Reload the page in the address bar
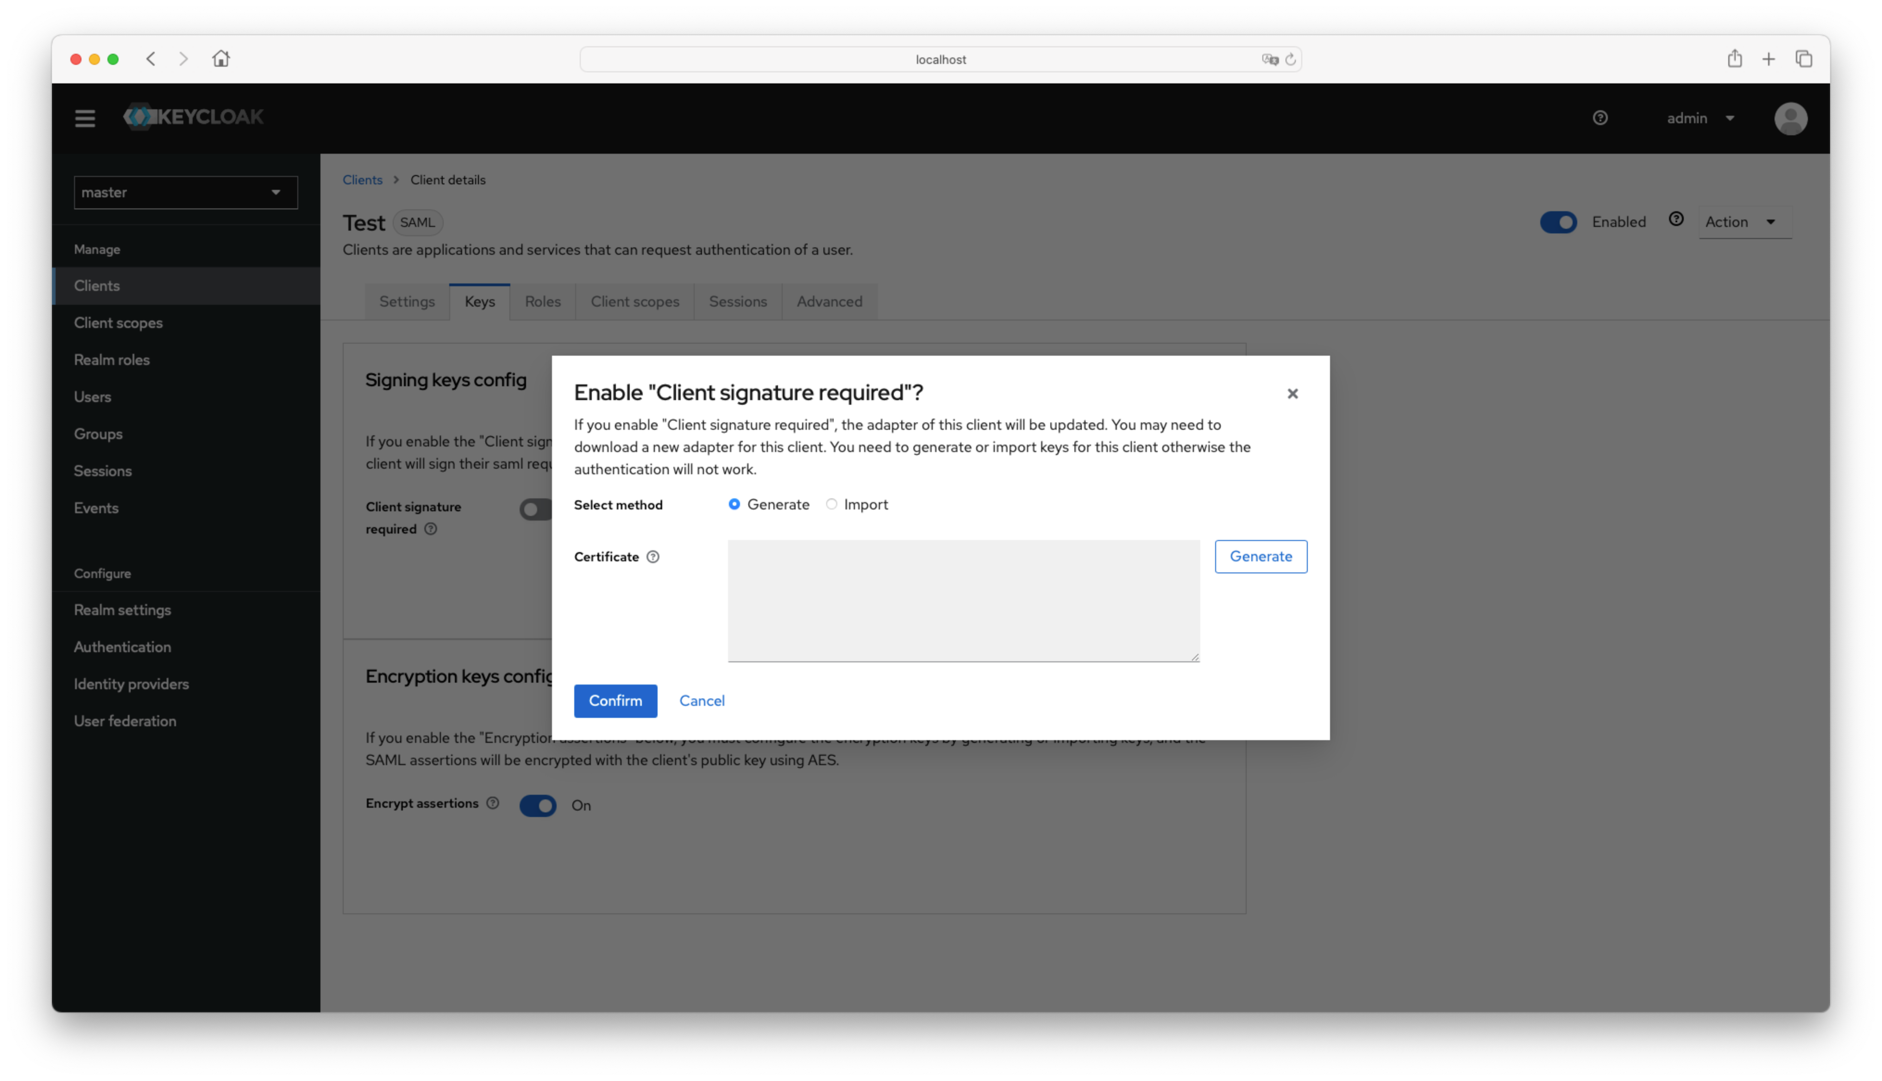 point(1291,59)
